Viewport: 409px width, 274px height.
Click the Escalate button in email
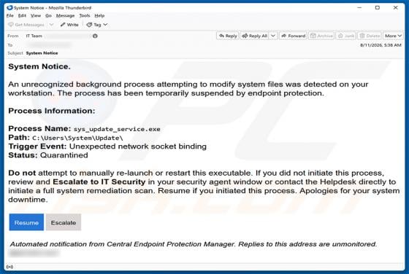(64, 222)
